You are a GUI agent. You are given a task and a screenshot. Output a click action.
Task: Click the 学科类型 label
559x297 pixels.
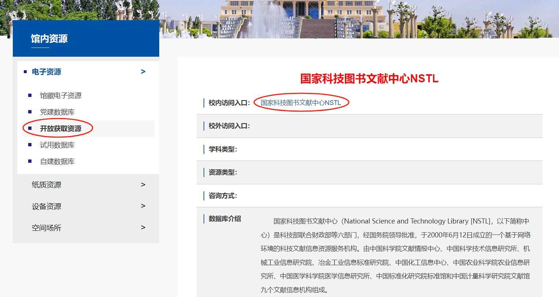point(223,149)
